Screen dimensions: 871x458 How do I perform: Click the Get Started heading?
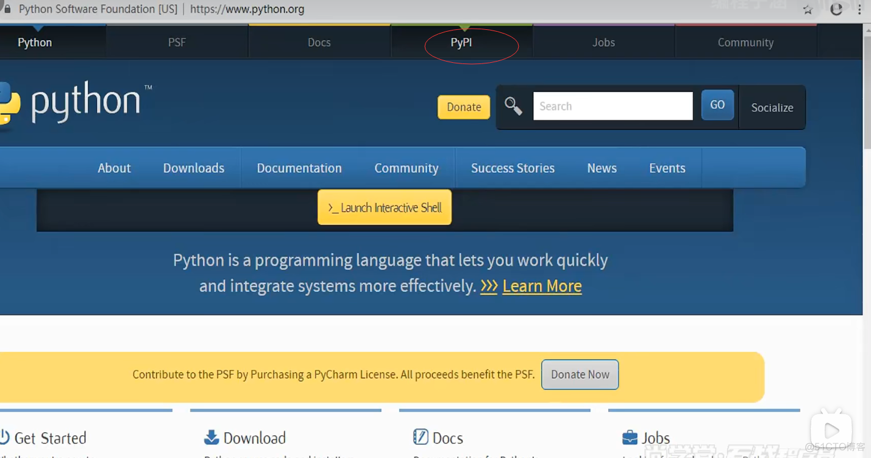(50, 438)
